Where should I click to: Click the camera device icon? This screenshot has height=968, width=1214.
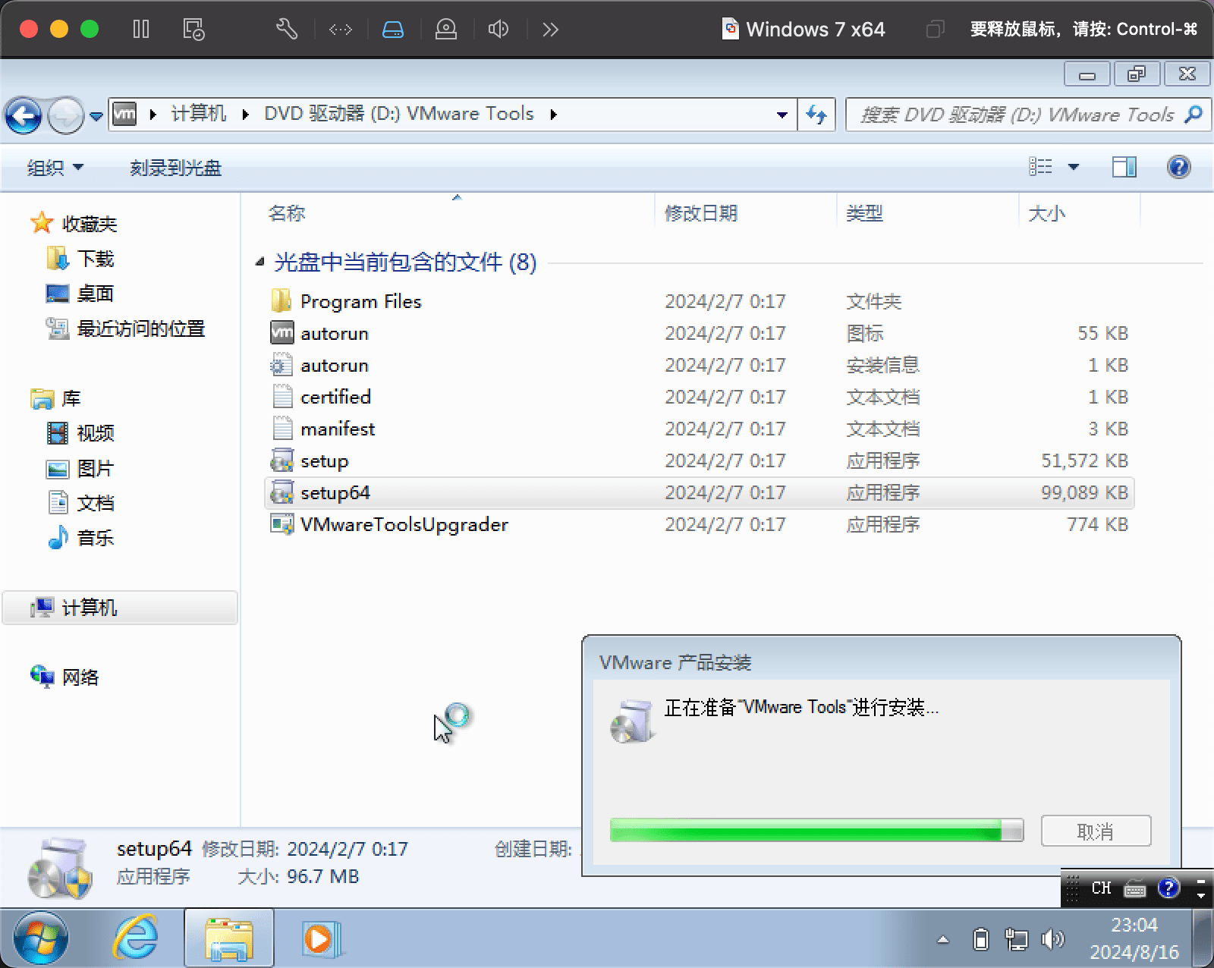point(446,30)
